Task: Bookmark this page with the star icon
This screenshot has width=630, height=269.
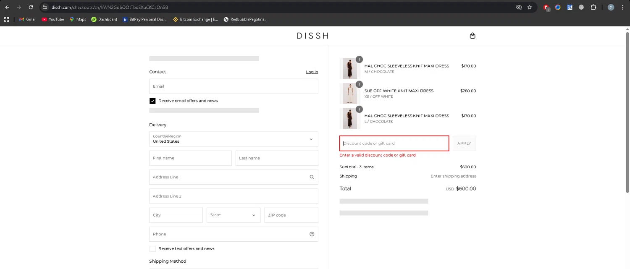Action: pyautogui.click(x=530, y=7)
